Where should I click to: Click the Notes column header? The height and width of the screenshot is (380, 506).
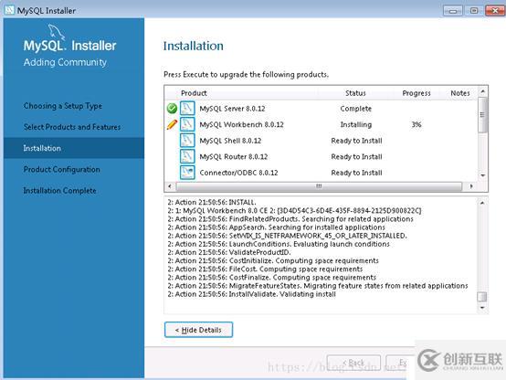460,93
